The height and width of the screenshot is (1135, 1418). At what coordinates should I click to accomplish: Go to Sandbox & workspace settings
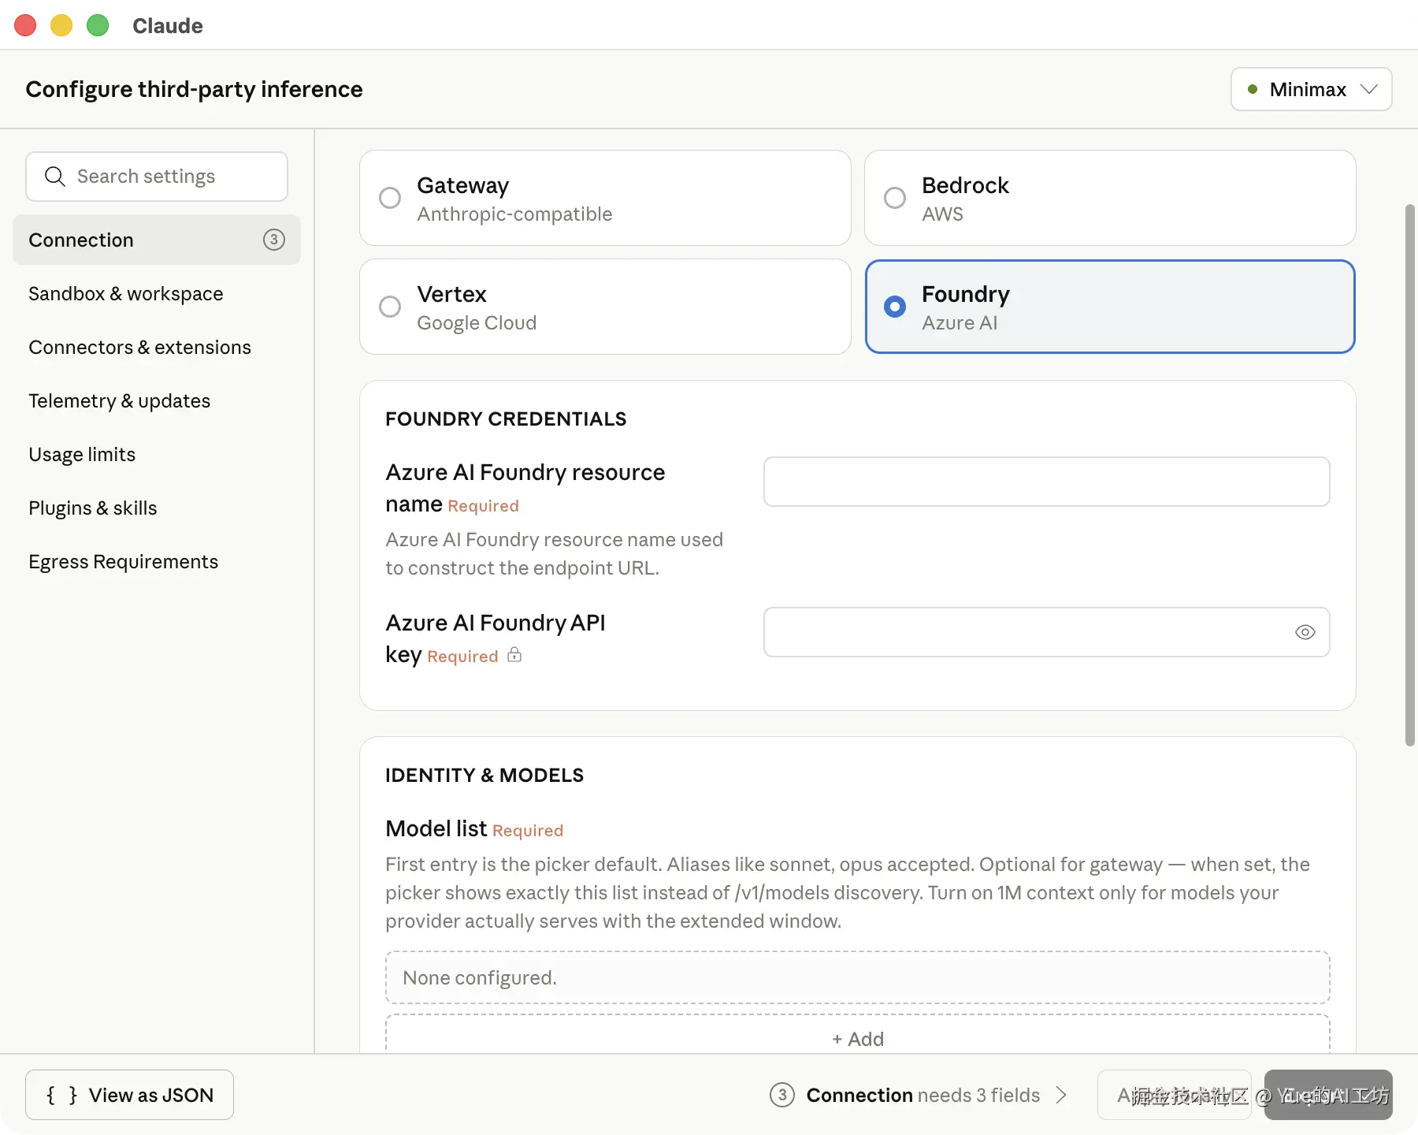tap(126, 293)
